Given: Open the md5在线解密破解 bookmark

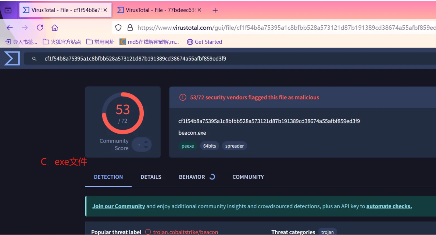Looking at the screenshot, I should [149, 42].
